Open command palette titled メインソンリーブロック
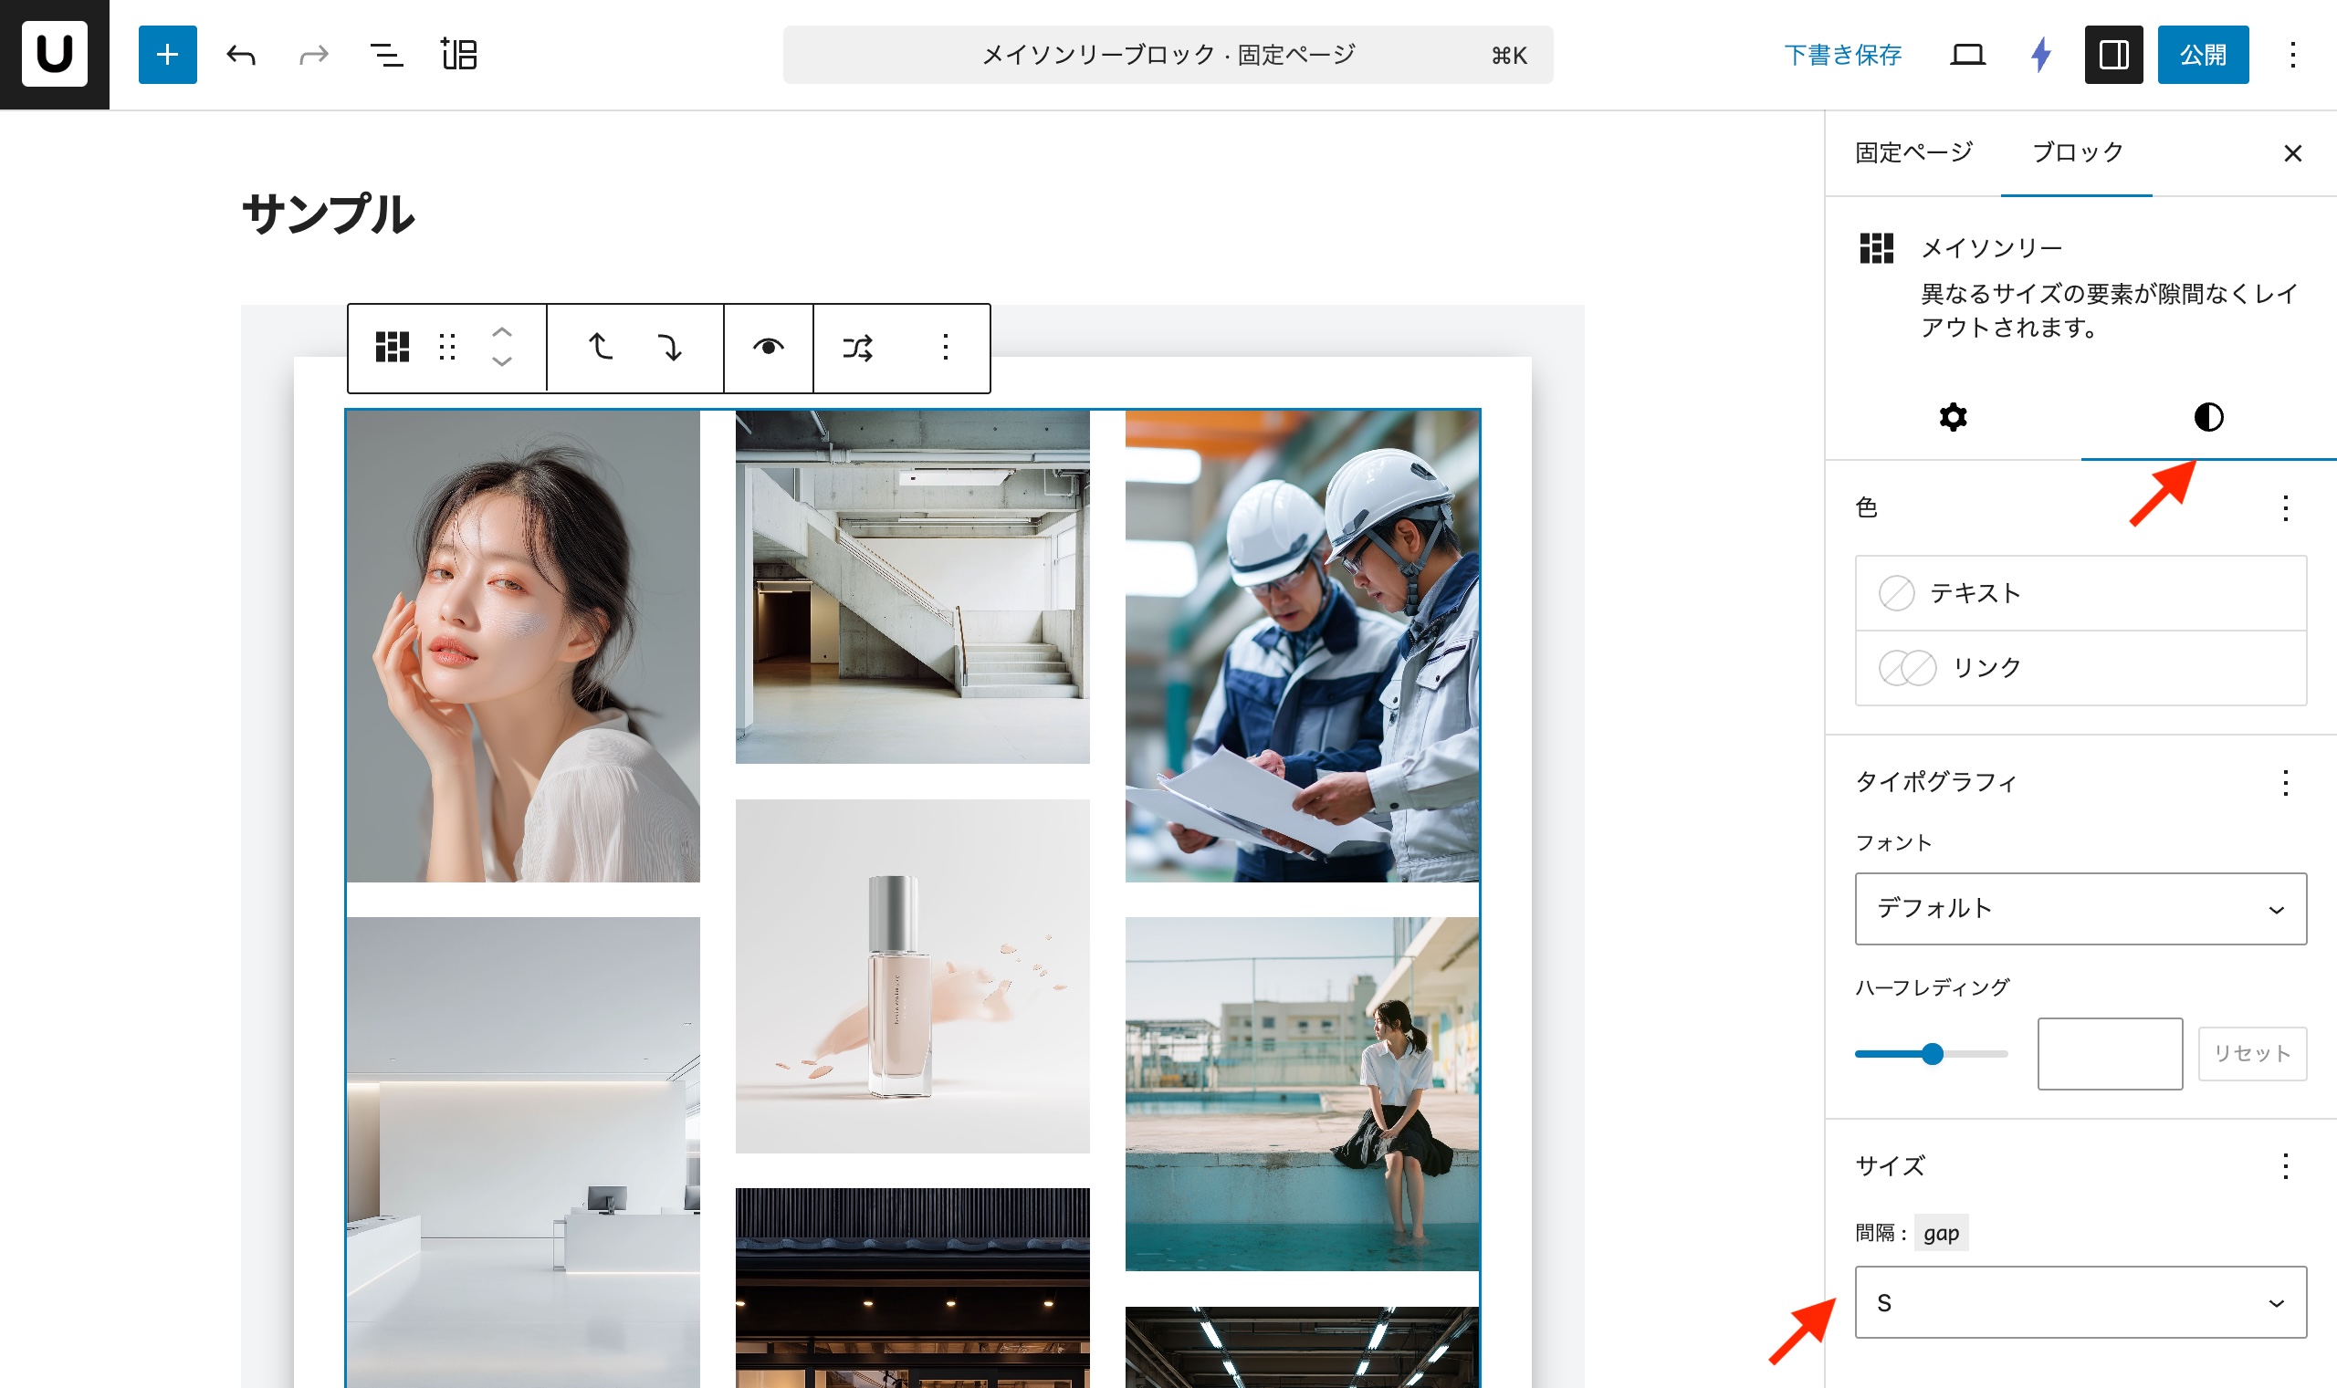Viewport: 2337px width, 1388px height. pyautogui.click(x=1168, y=55)
